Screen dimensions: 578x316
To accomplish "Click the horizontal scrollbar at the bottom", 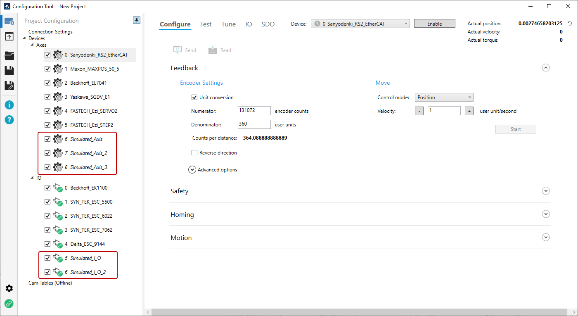I will tap(359, 312).
